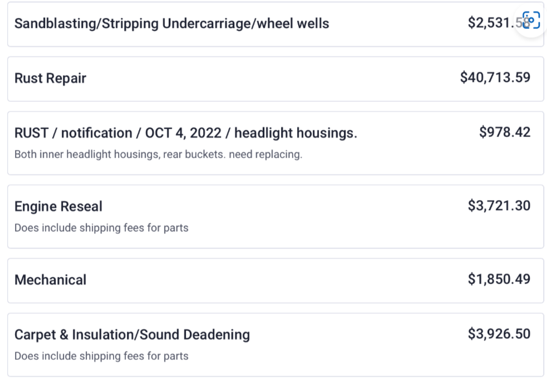
Task: Click the $1,850.49 Mechanical amount
Action: click(x=499, y=279)
